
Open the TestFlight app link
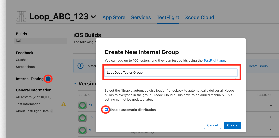tap(214, 60)
